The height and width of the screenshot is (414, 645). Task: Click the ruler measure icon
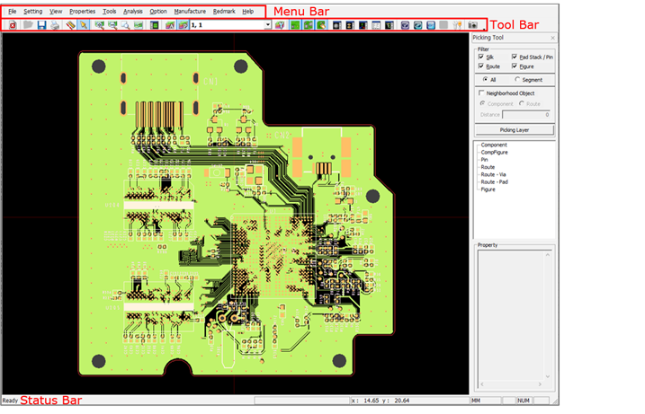pos(69,25)
